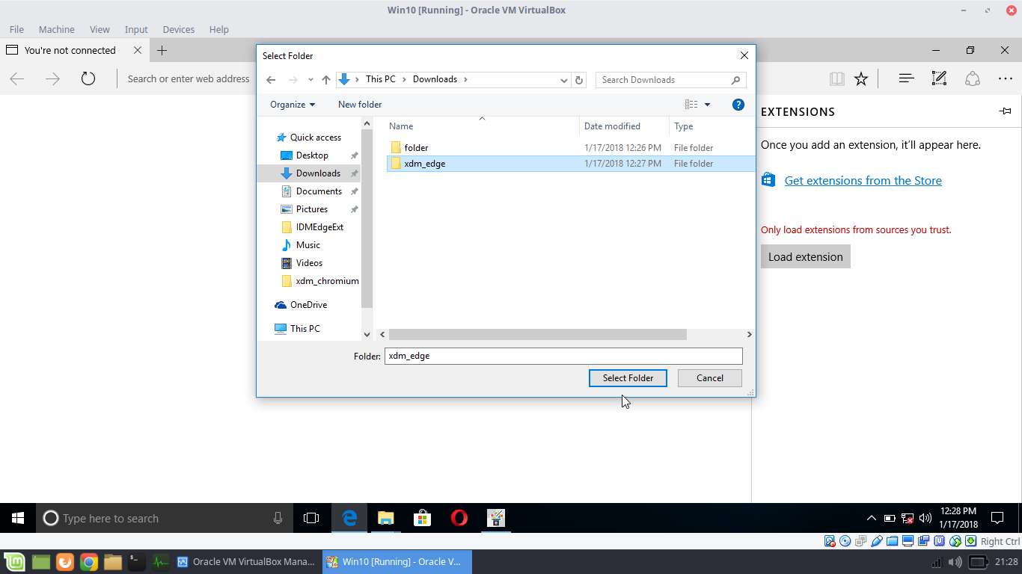Viewport: 1022px width, 574px height.
Task: Click the search magnifier in Search Downloads
Action: [x=735, y=80]
